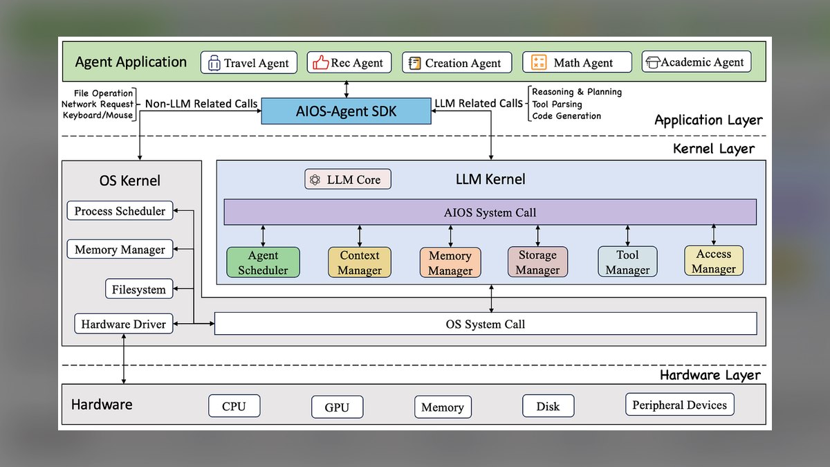Click the LLM Core logo icon
The width and height of the screenshot is (830, 467).
click(315, 180)
